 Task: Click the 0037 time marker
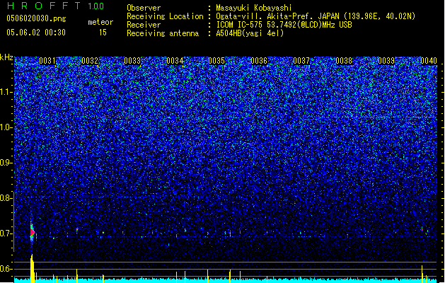(x=301, y=61)
